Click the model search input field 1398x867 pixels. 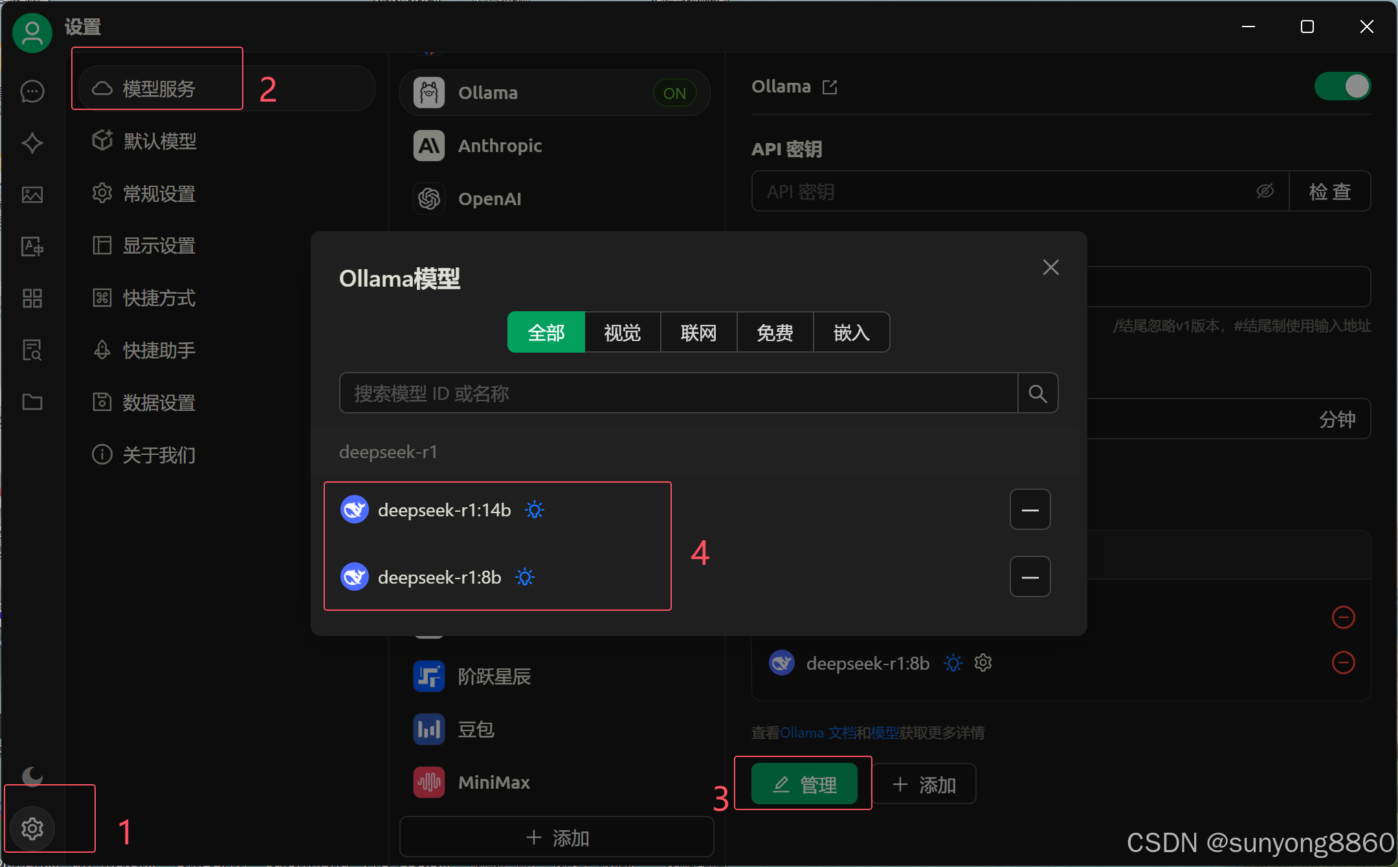point(678,393)
